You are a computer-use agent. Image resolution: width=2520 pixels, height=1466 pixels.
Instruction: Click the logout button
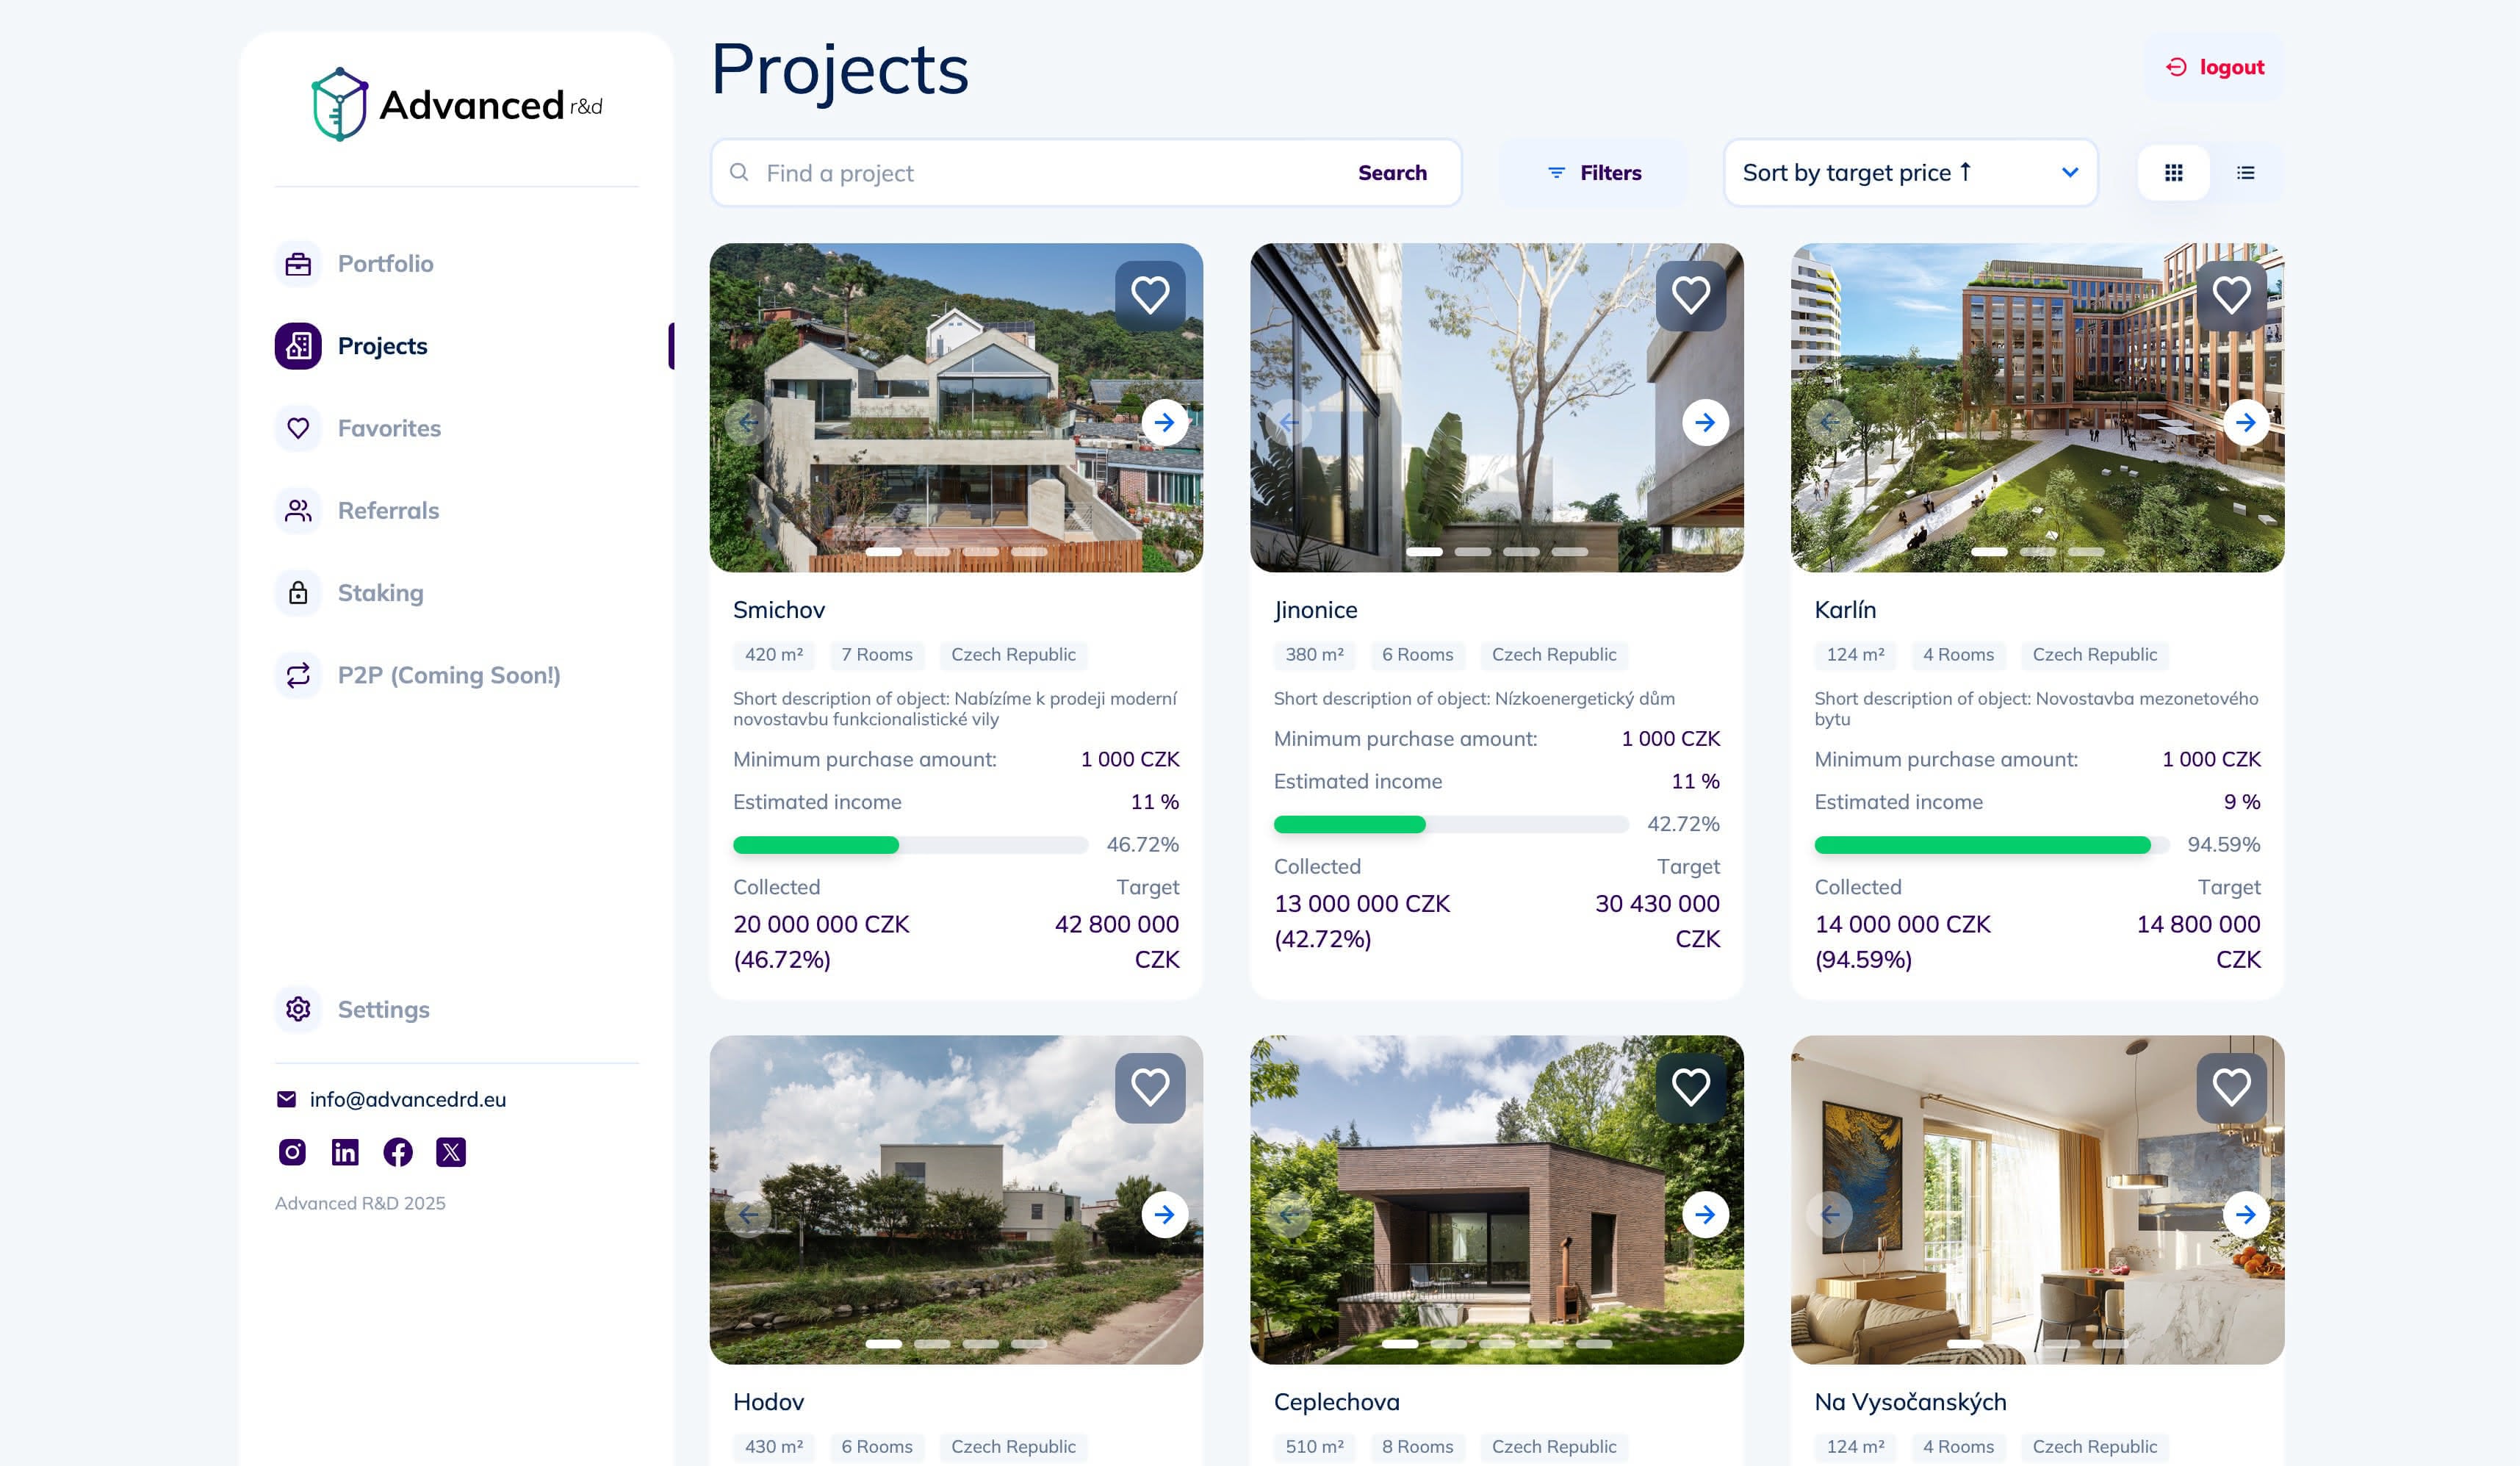pos(2214,67)
